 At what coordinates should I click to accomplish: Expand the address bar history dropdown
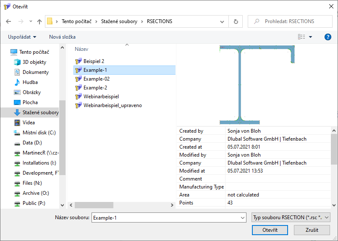pos(222,21)
